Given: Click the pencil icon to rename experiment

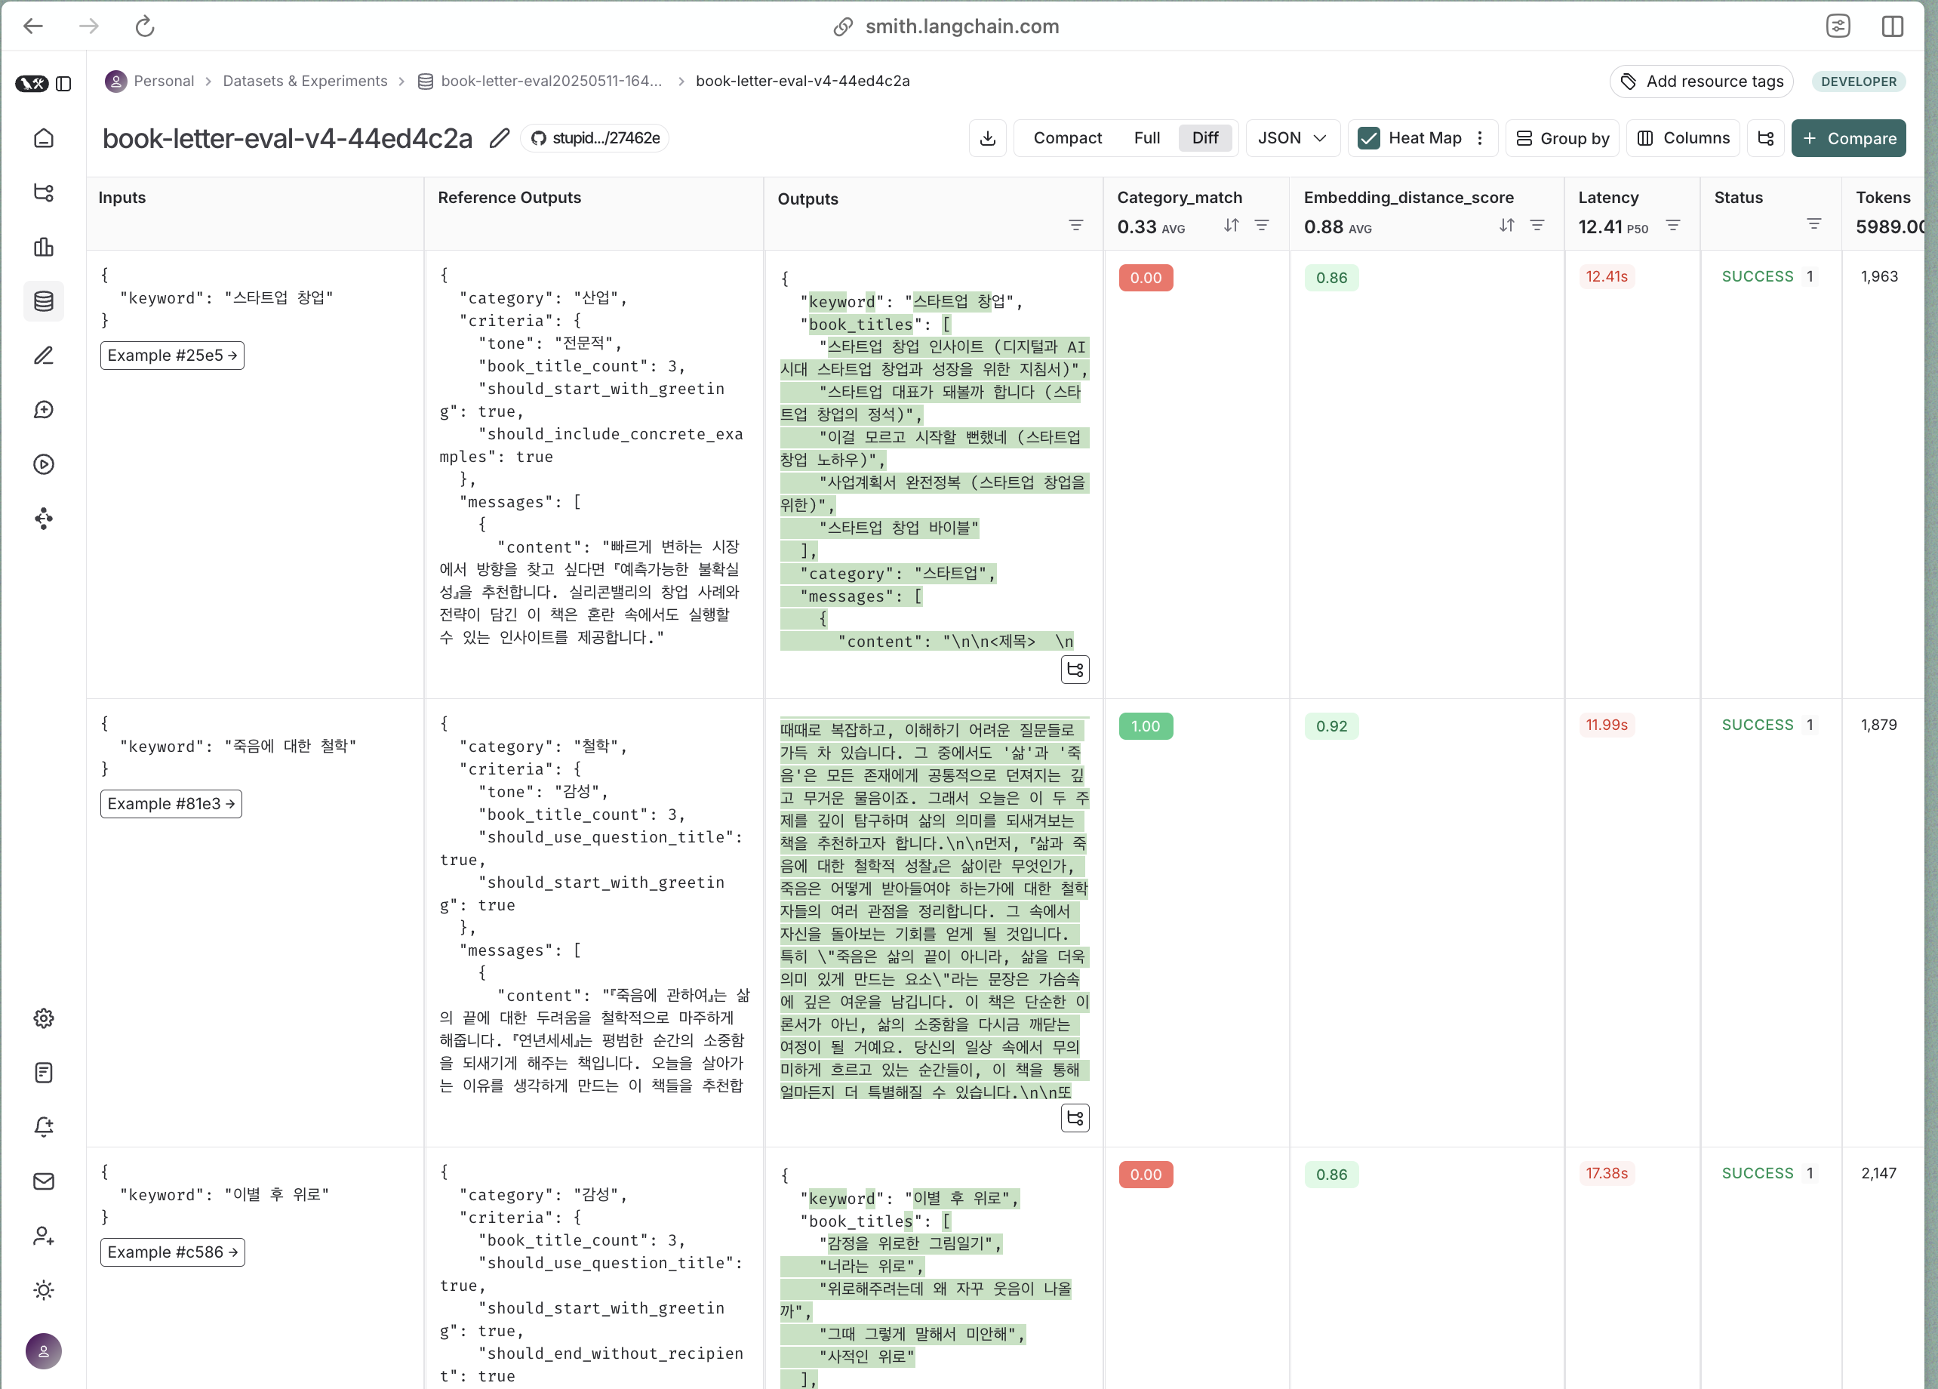Looking at the screenshot, I should pyautogui.click(x=499, y=138).
